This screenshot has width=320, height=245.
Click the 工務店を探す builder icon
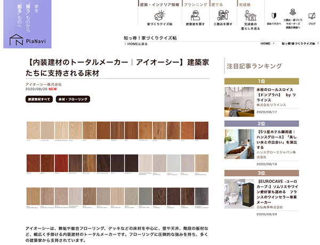coord(223,15)
